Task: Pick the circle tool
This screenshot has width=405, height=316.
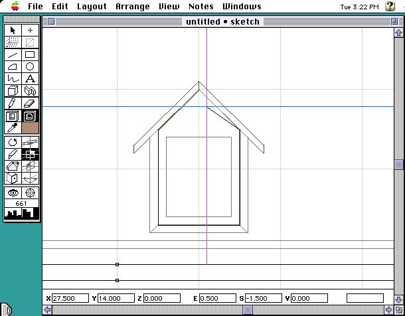Action: click(30, 66)
